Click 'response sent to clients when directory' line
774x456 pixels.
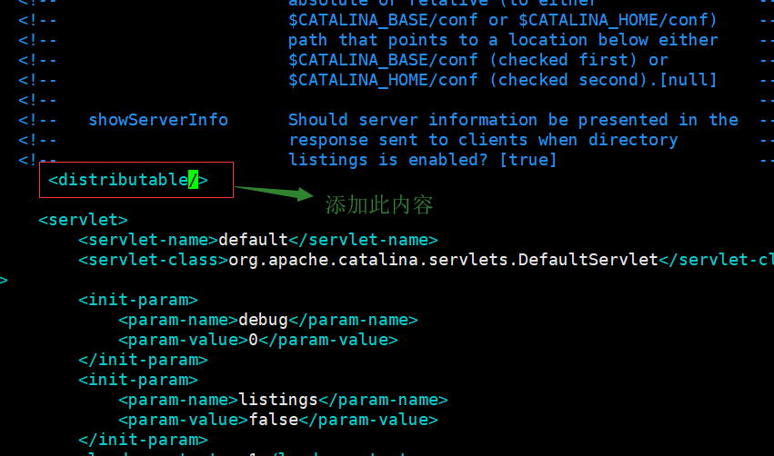[x=483, y=140]
